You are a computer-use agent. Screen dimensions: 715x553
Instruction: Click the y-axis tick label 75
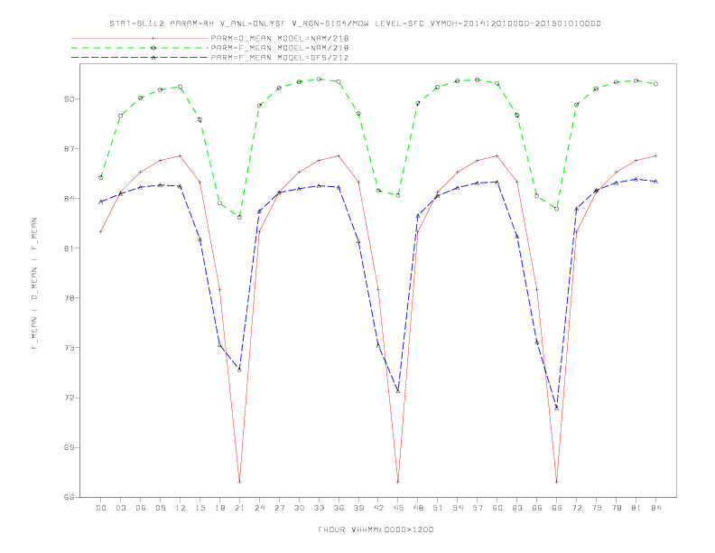(x=68, y=348)
